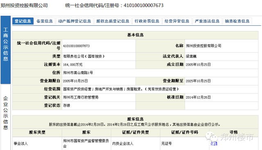This screenshot has width=262, height=150.
Task: Click the 股东类型 column header
Action: click(37, 132)
